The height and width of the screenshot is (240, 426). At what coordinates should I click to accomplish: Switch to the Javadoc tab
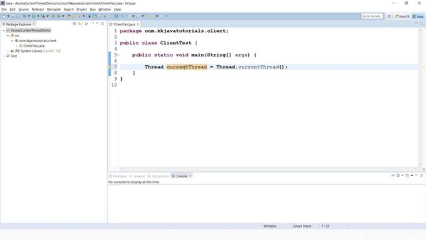tap(138, 176)
